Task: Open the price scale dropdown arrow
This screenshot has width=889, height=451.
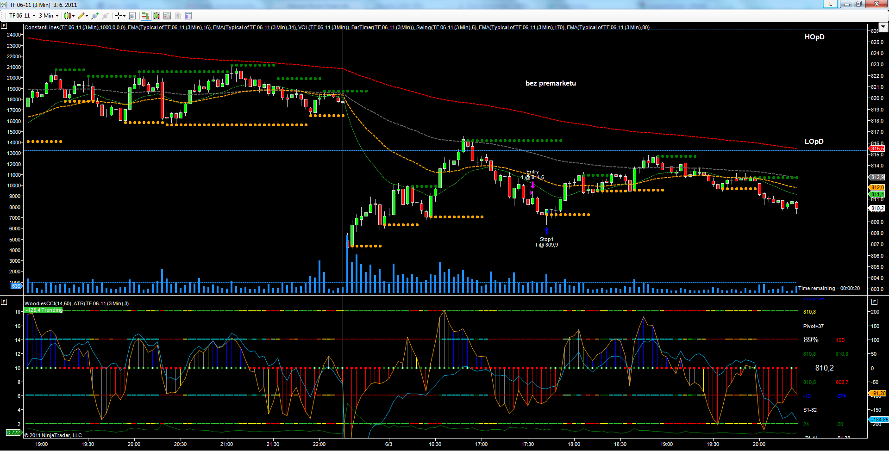Action: (883, 27)
